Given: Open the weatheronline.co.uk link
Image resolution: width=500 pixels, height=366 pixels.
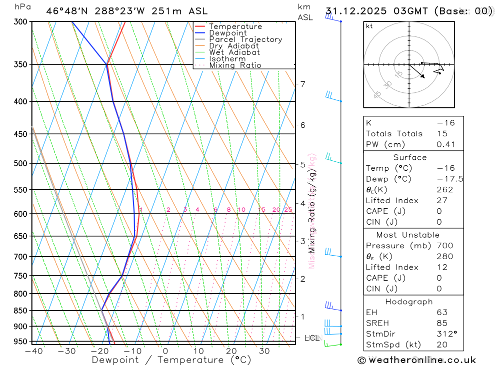Looking at the screenshot, I should pyautogui.click(x=422, y=361).
